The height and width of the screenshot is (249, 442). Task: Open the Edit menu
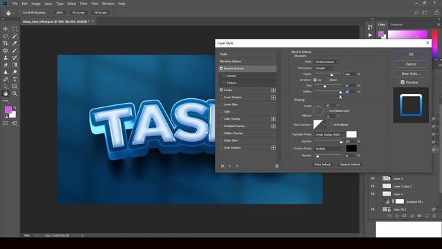point(25,3)
